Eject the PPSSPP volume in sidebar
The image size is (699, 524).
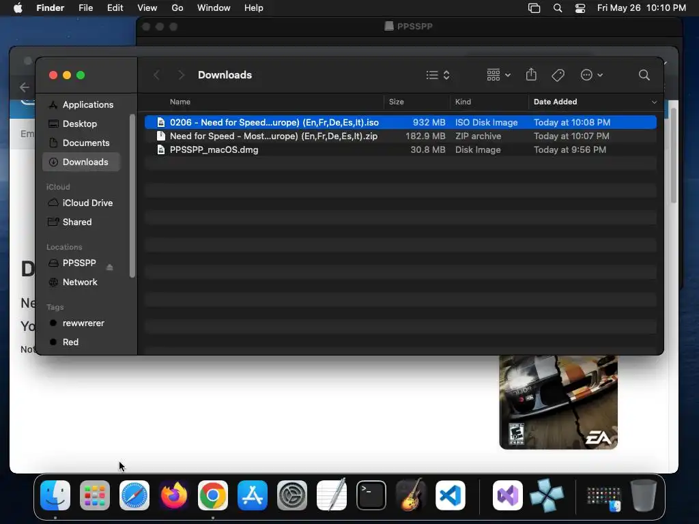pos(110,267)
